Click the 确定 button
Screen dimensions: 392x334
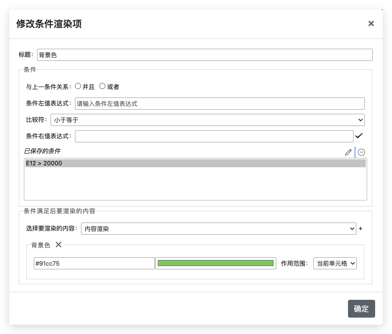click(361, 309)
